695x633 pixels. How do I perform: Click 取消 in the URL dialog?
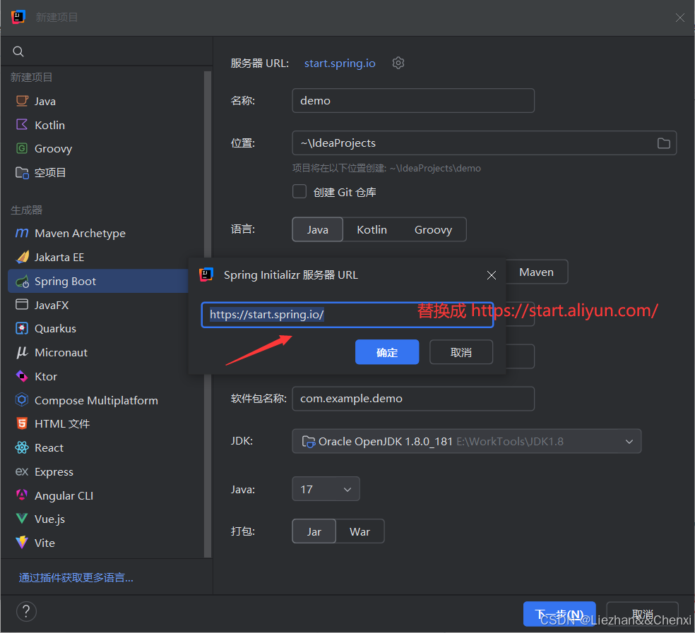[461, 352]
